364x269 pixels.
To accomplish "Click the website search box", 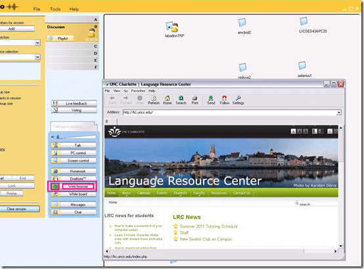I will coord(317,204).
